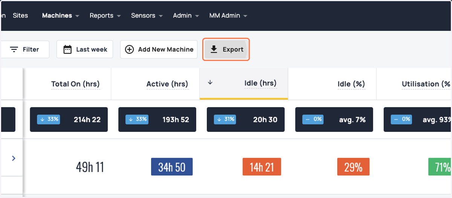
Task: Expand the machine row with the chevron
Action: pyautogui.click(x=14, y=158)
